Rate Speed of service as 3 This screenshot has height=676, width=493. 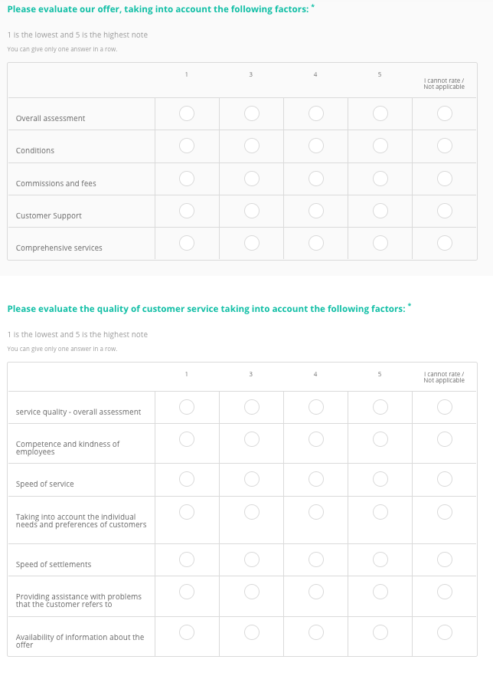click(x=251, y=479)
